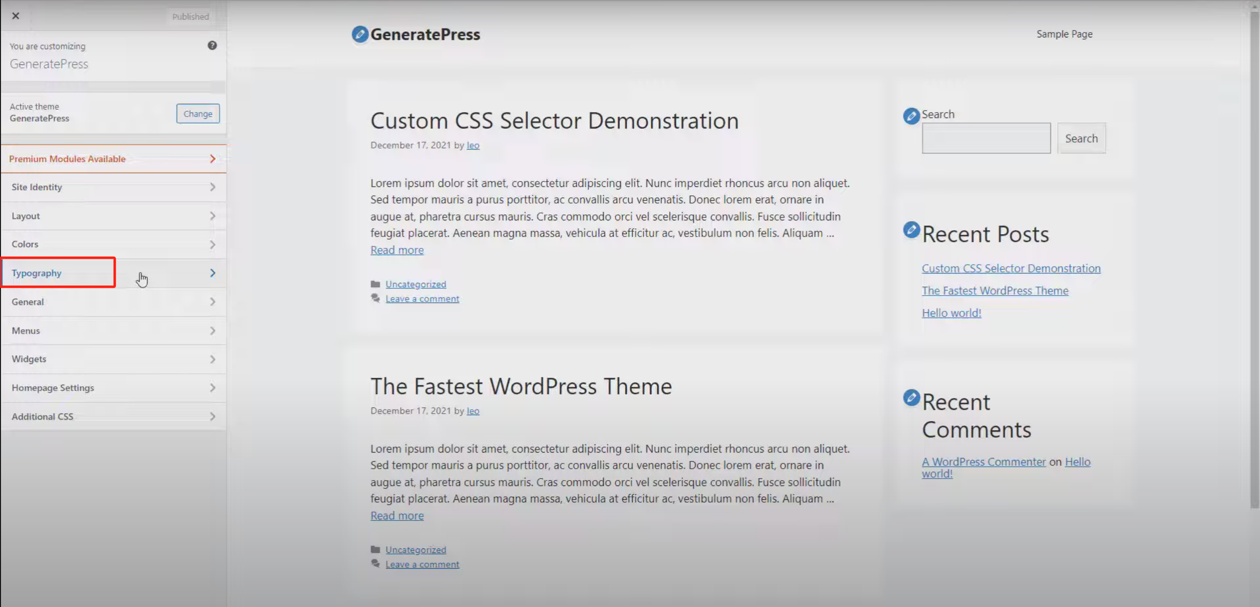
Task: Click inside the search input field
Action: [986, 138]
